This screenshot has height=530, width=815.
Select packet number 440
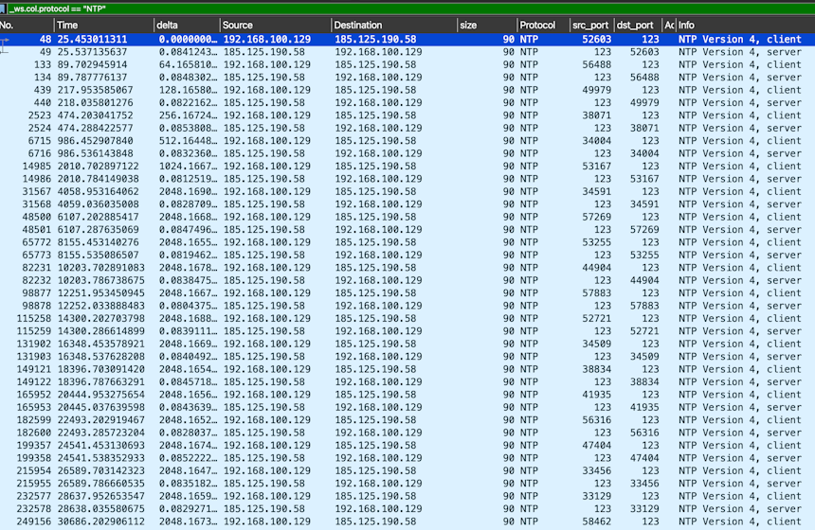[407, 103]
